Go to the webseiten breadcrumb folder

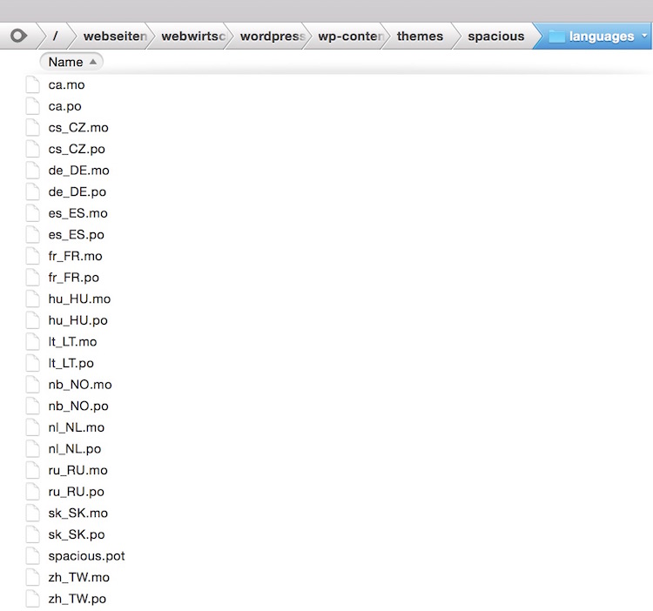coord(114,37)
